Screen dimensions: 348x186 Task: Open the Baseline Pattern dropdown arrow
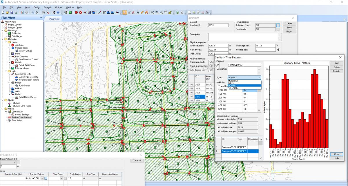[42, 178]
